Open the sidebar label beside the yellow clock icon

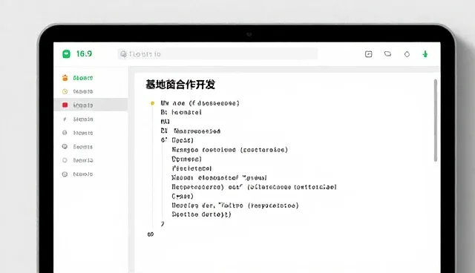point(82,91)
